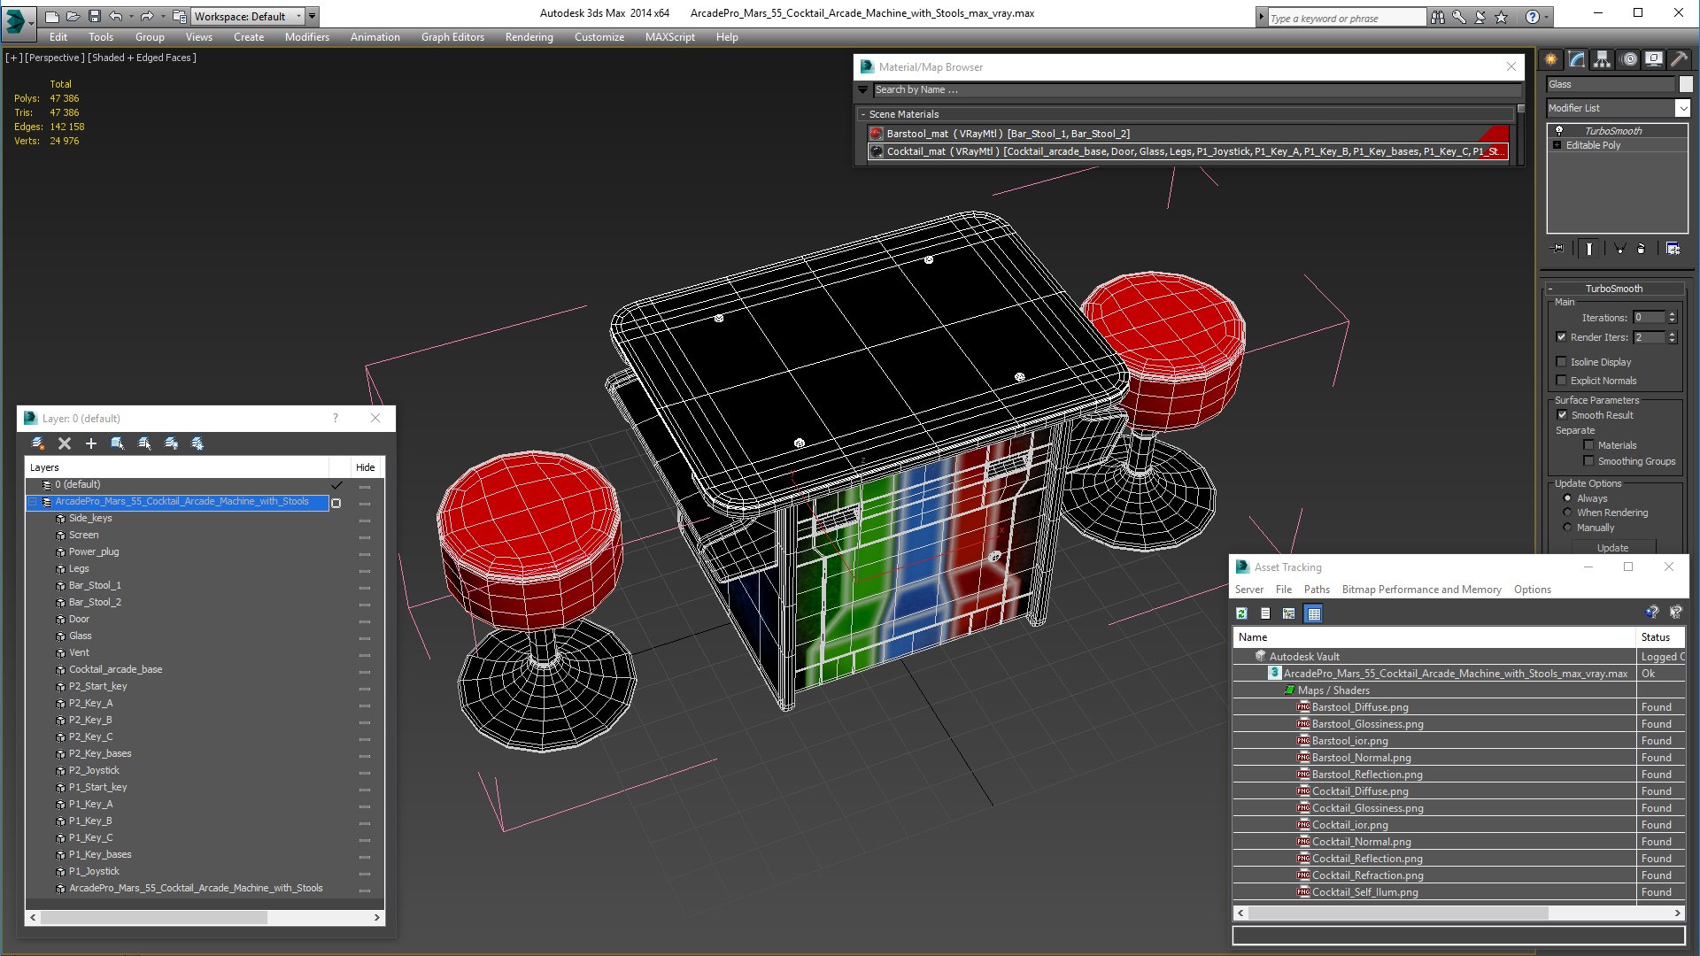Enable Separate by Smoothing Groups checkbox
Screen dimensions: 1700x956
1588,461
